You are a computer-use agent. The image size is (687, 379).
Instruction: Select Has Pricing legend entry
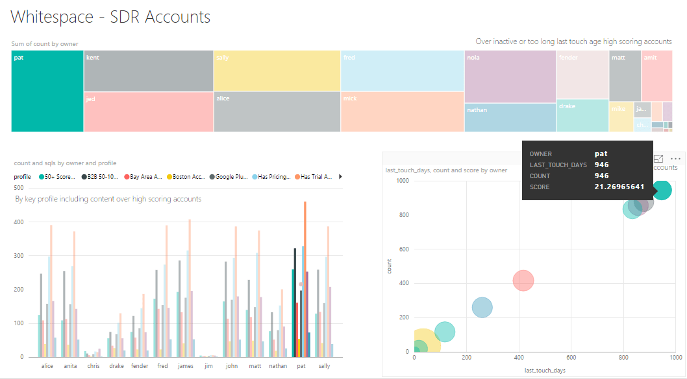(x=271, y=177)
